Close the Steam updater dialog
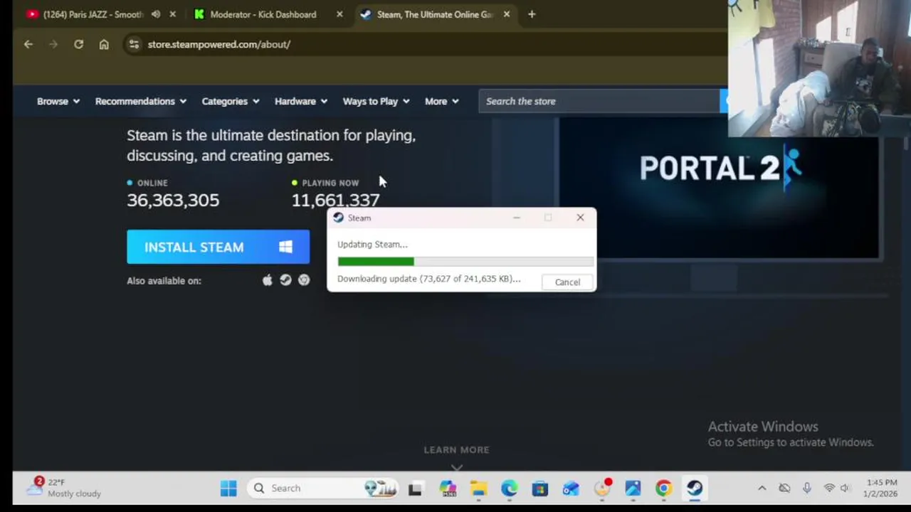 click(x=580, y=218)
